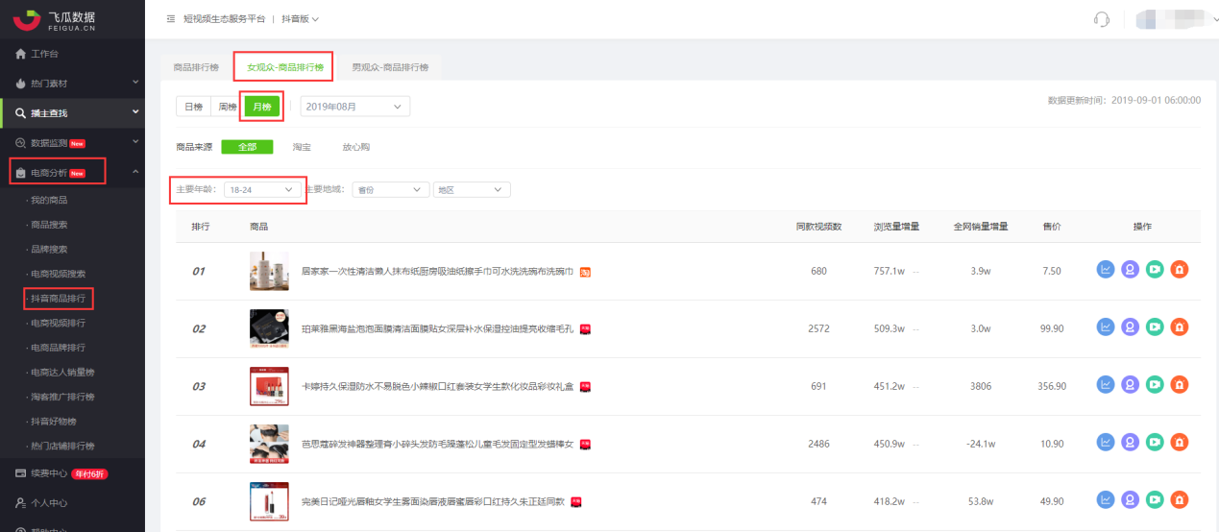Switch to 商品排行榜 tab

(x=196, y=67)
